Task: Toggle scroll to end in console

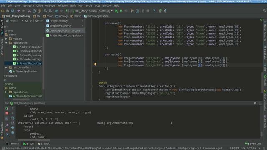Action: (13, 123)
